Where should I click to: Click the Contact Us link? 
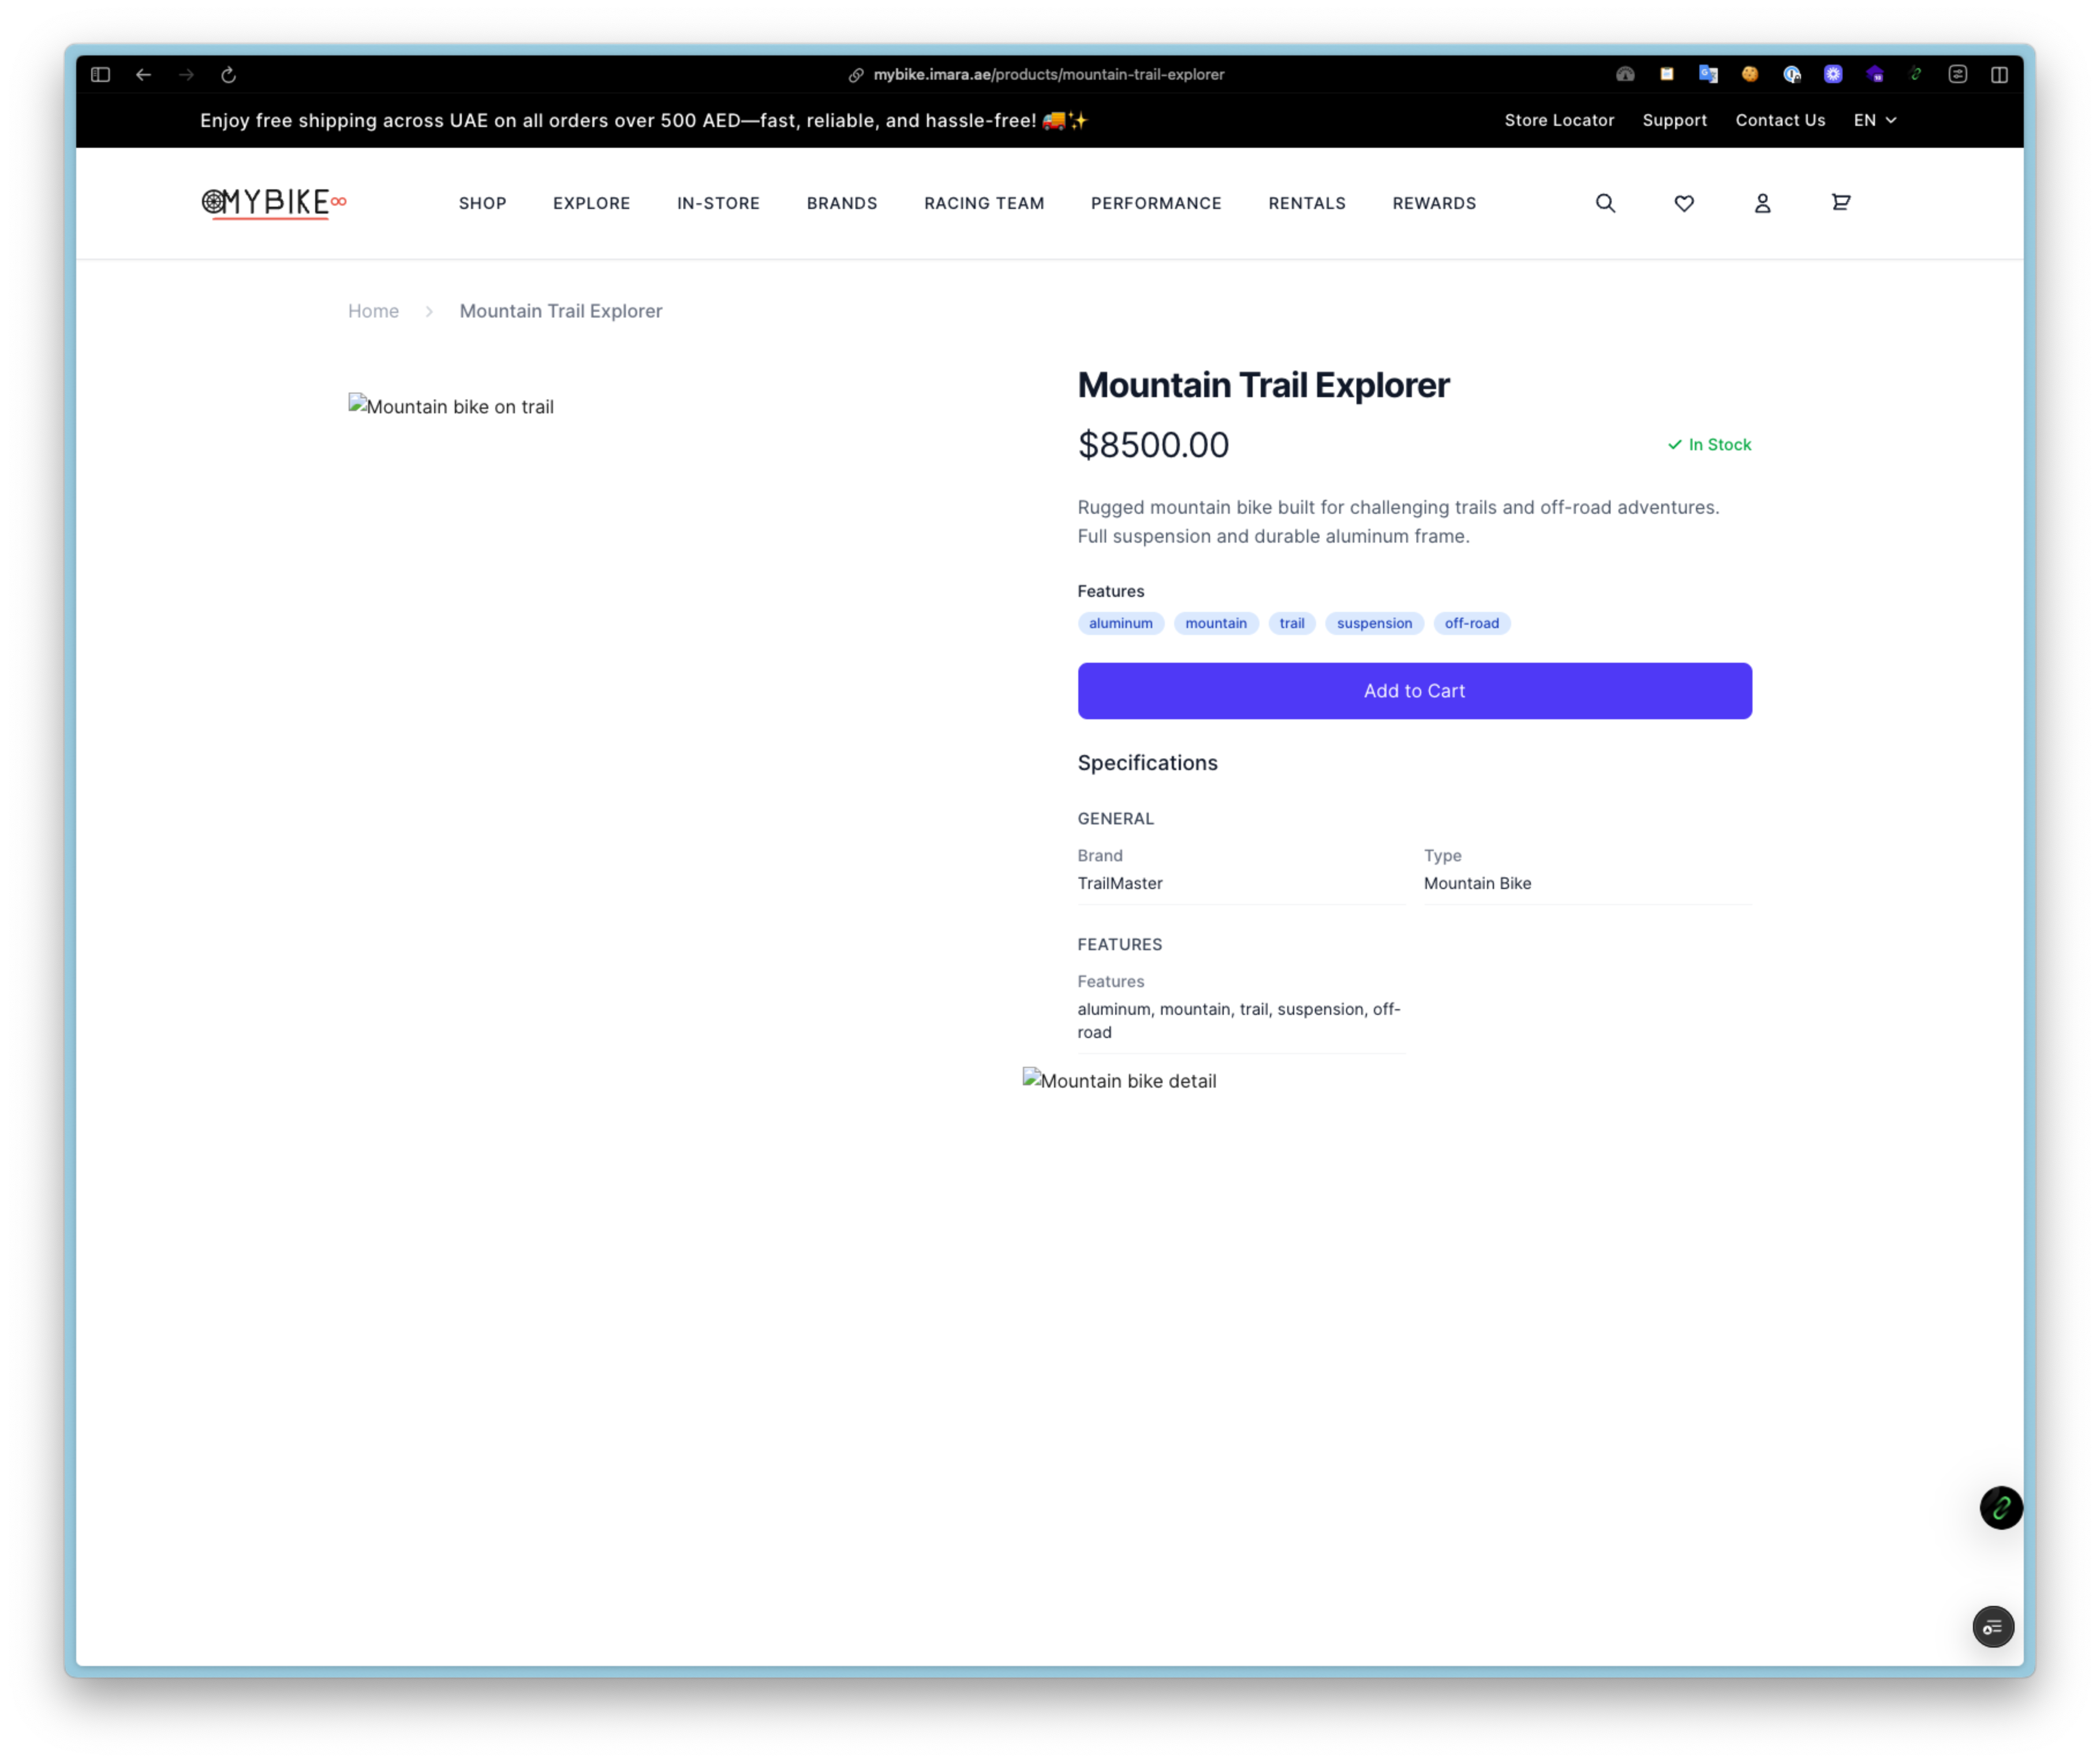click(x=1779, y=120)
